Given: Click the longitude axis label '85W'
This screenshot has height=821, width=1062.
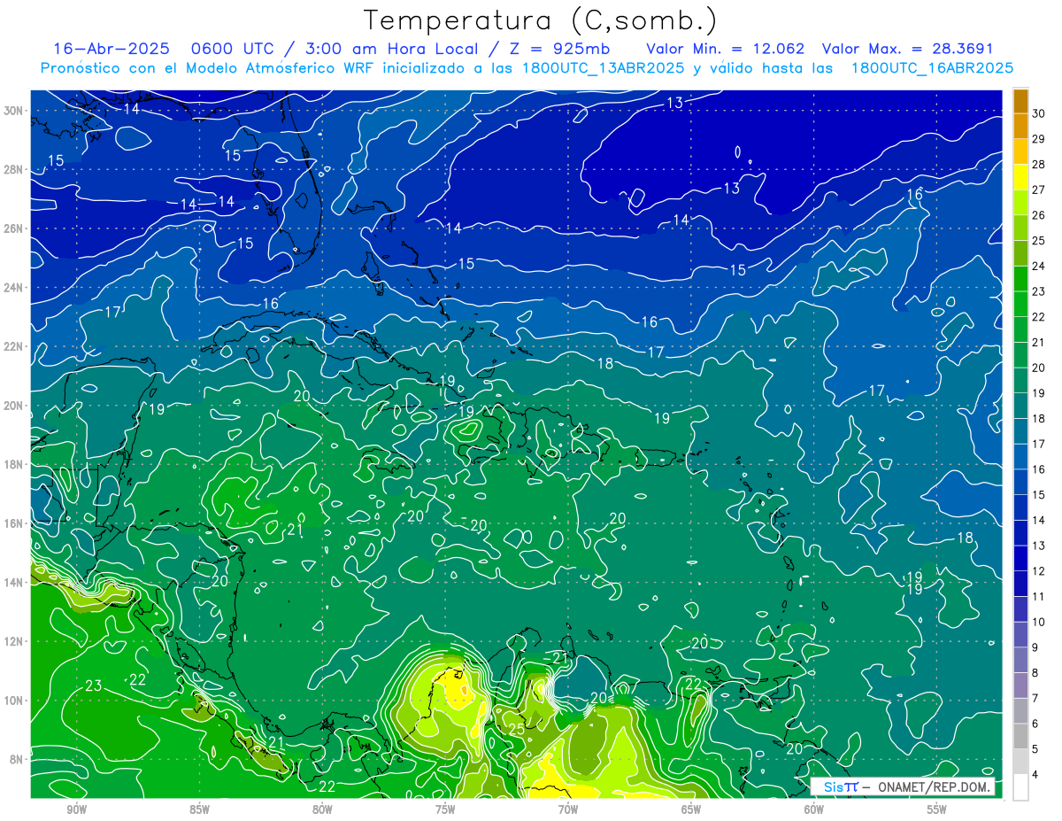Looking at the screenshot, I should coord(199,809).
